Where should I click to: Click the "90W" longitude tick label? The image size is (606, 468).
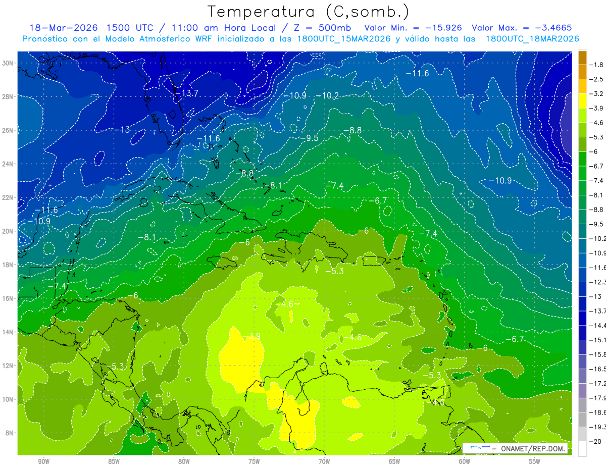pos(44,461)
